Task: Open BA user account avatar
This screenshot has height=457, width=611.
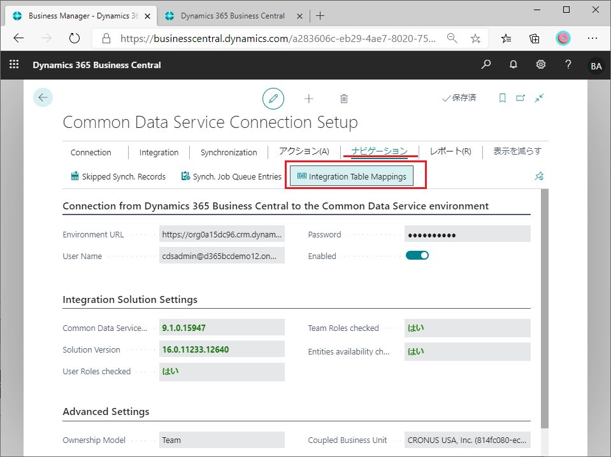Action: [596, 66]
